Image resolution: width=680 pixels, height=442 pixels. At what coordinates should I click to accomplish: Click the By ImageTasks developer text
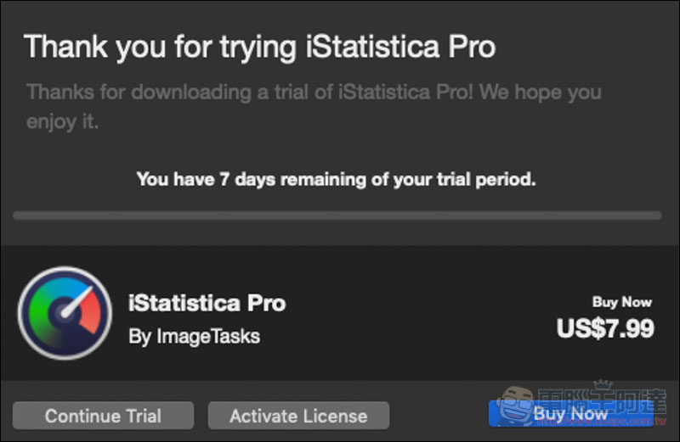point(195,336)
